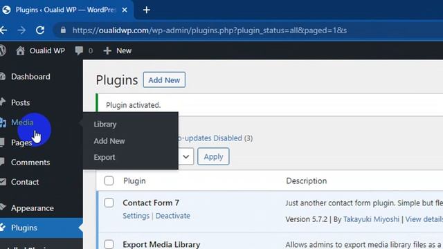Tick the Contact Form 7 checkbox

click(x=109, y=203)
